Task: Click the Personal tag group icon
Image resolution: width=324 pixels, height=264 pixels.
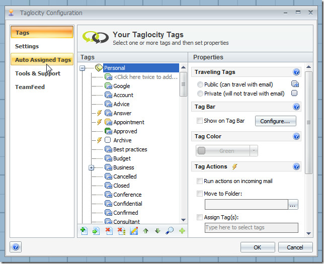Action: point(99,67)
